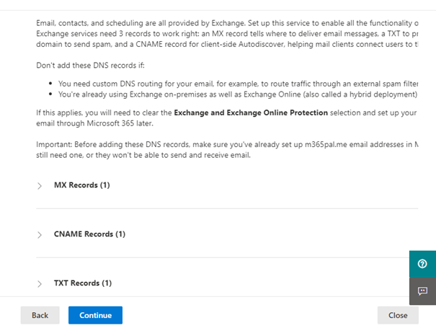Image resolution: width=436 pixels, height=328 pixels.
Task: Click the MX Records (1) heading
Action: 81,185
